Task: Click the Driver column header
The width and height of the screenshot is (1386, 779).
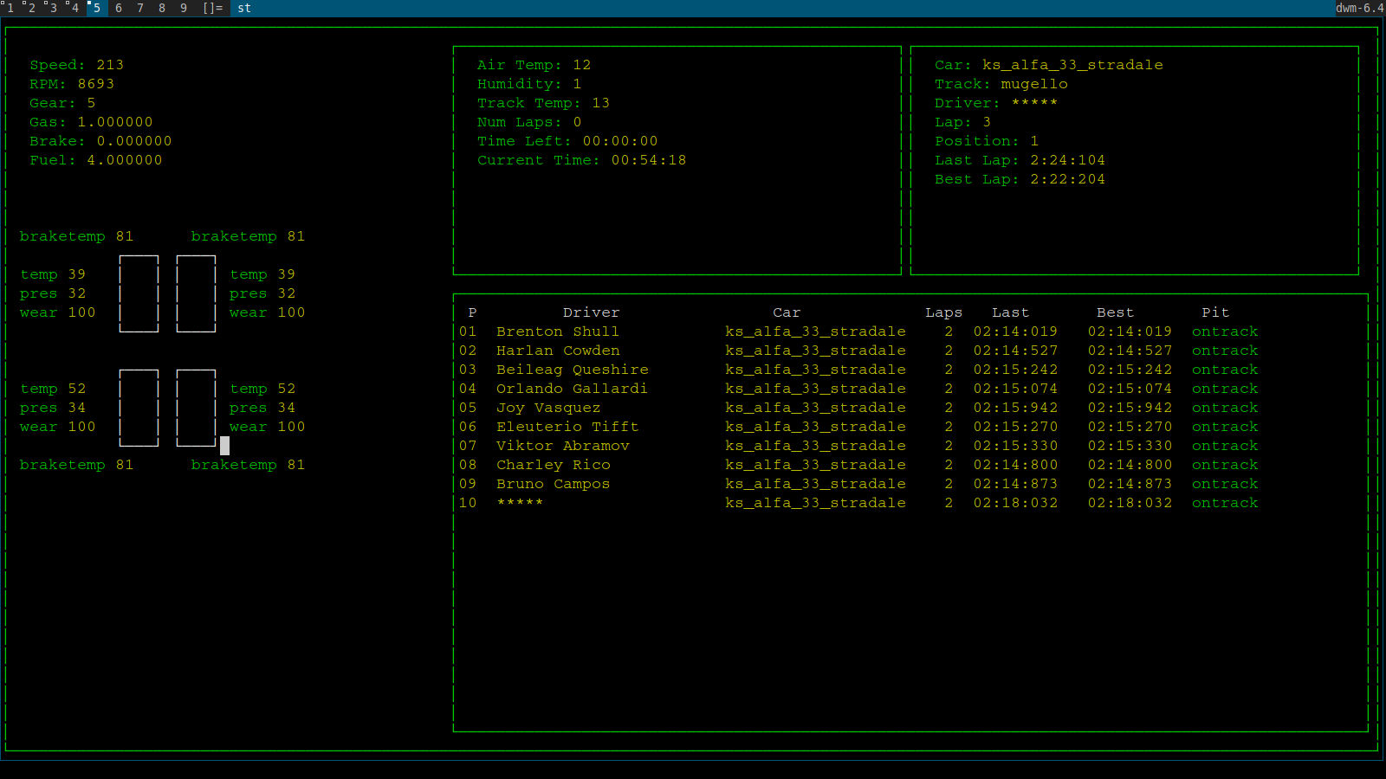Action: (591, 312)
